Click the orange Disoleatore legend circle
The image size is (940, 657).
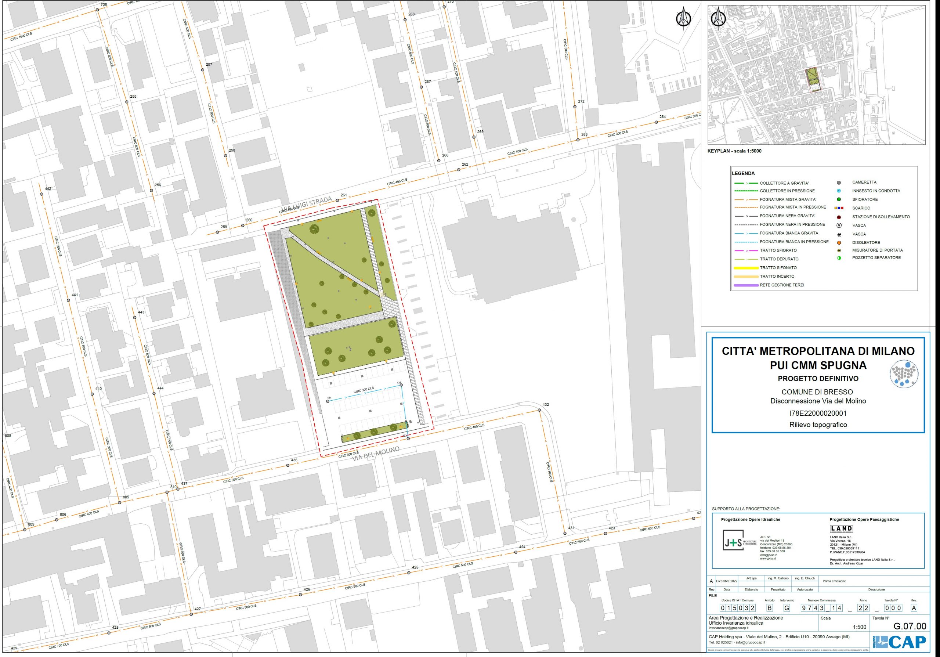839,243
